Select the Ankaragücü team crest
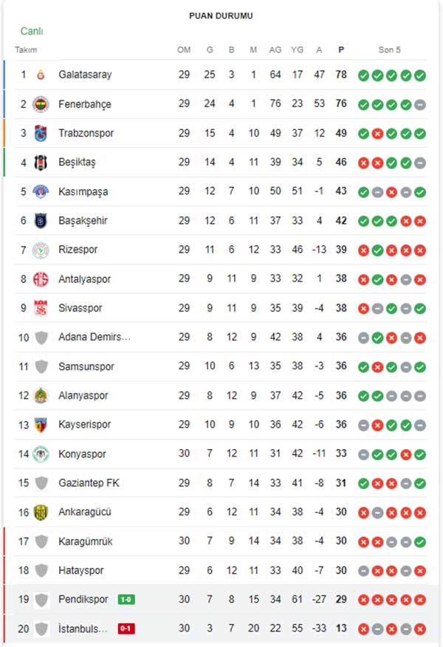The image size is (443, 647). 41,513
